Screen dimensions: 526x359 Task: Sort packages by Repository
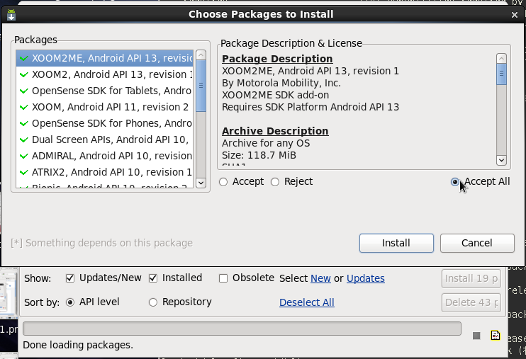[x=153, y=302]
